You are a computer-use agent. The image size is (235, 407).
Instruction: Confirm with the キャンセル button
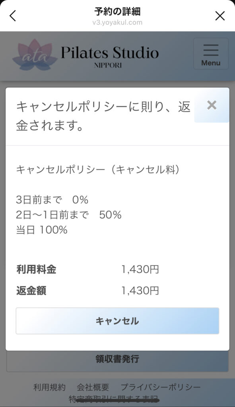point(117,321)
